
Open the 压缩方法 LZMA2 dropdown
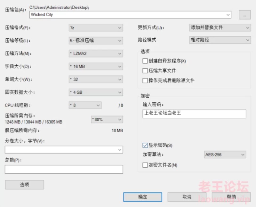(x=96, y=54)
